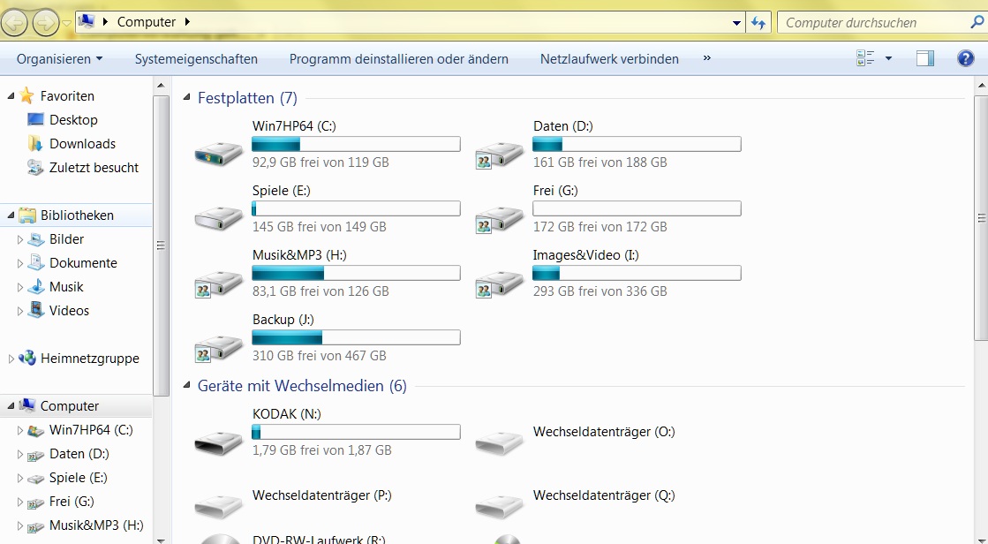Open the address bar history dropdown
Screen dimensions: 988x544
(736, 23)
